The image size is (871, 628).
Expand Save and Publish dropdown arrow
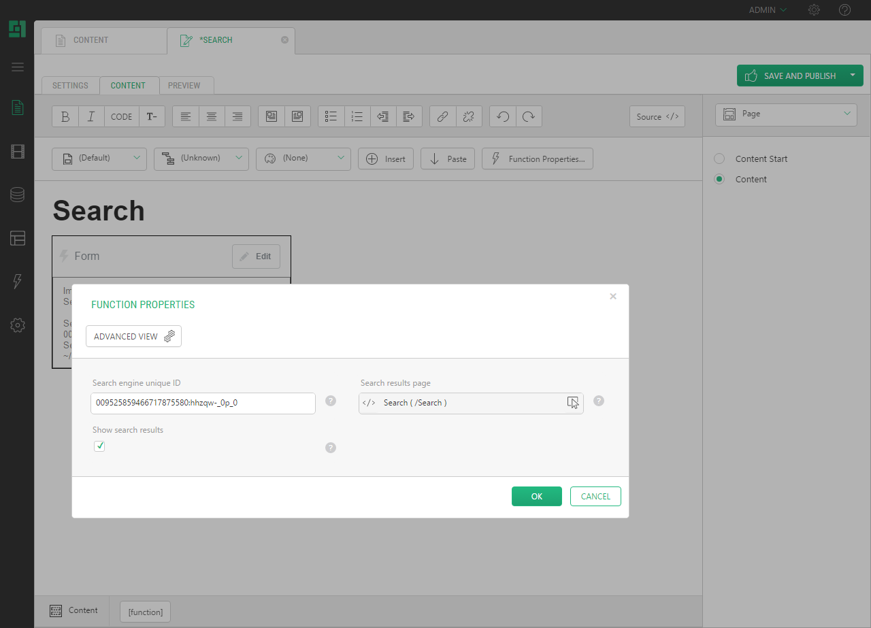pos(853,76)
